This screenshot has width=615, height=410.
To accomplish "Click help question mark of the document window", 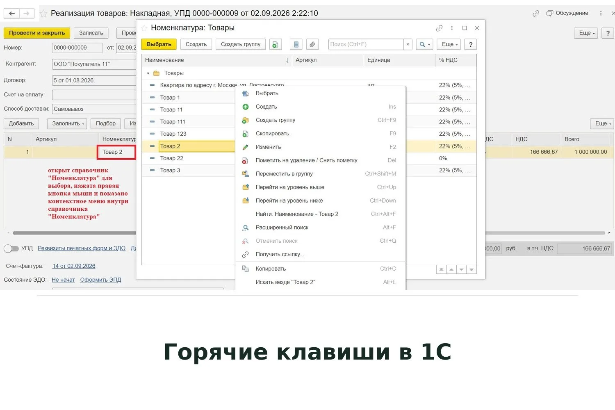I will (608, 33).
